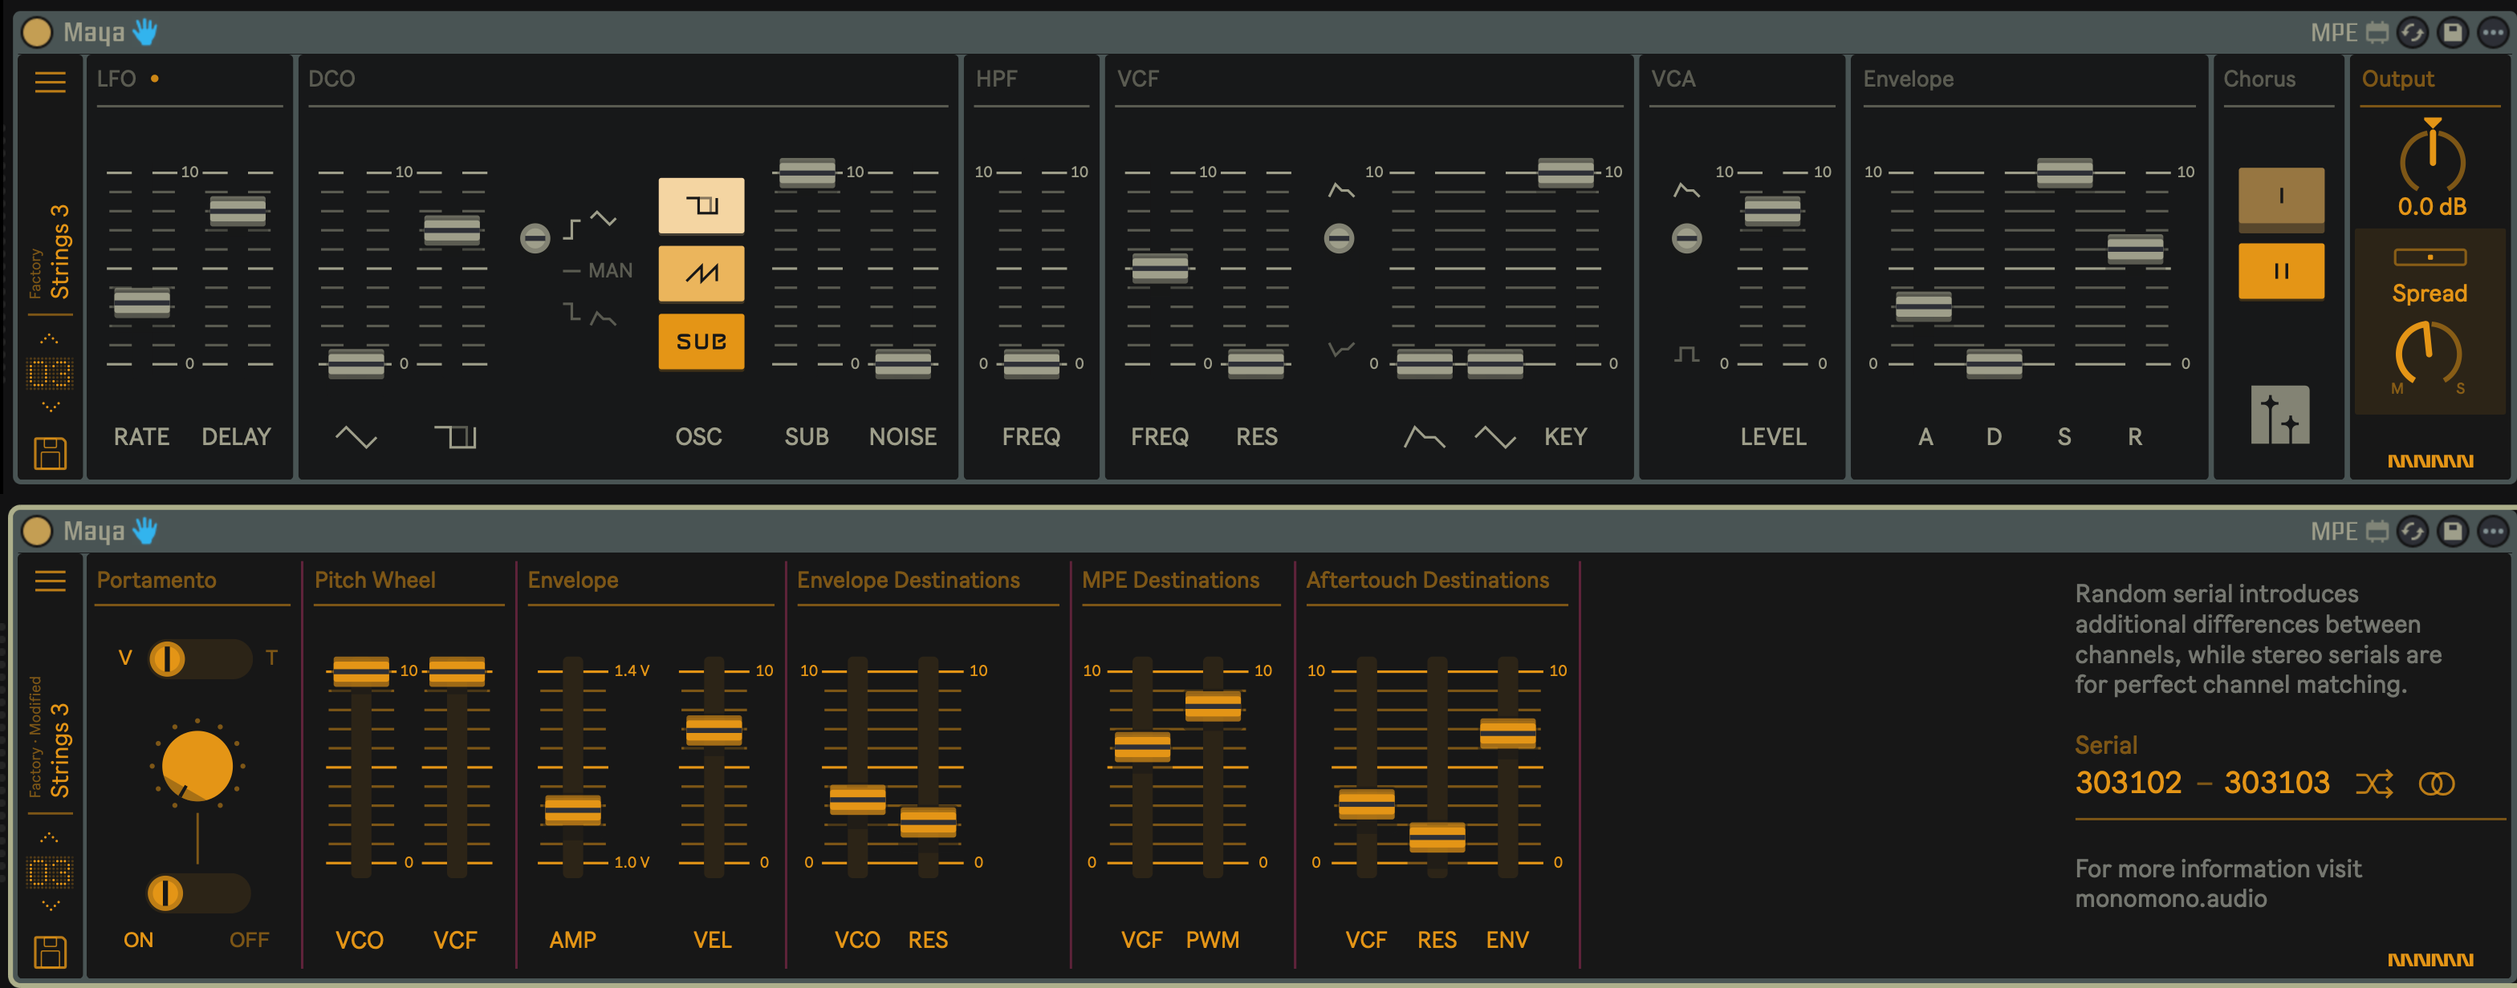Viewport: 2517px width, 988px height.
Task: Toggle Chorus mode II button
Action: tap(2280, 271)
